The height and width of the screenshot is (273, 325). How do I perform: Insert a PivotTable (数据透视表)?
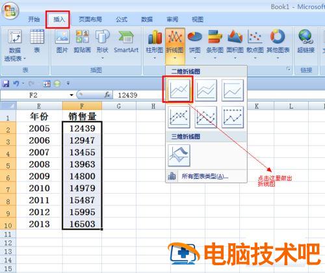click(x=15, y=45)
